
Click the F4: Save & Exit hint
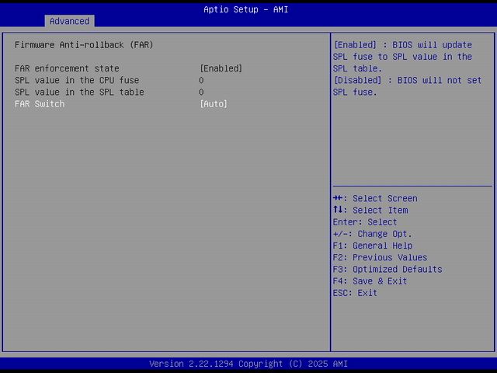pos(370,281)
